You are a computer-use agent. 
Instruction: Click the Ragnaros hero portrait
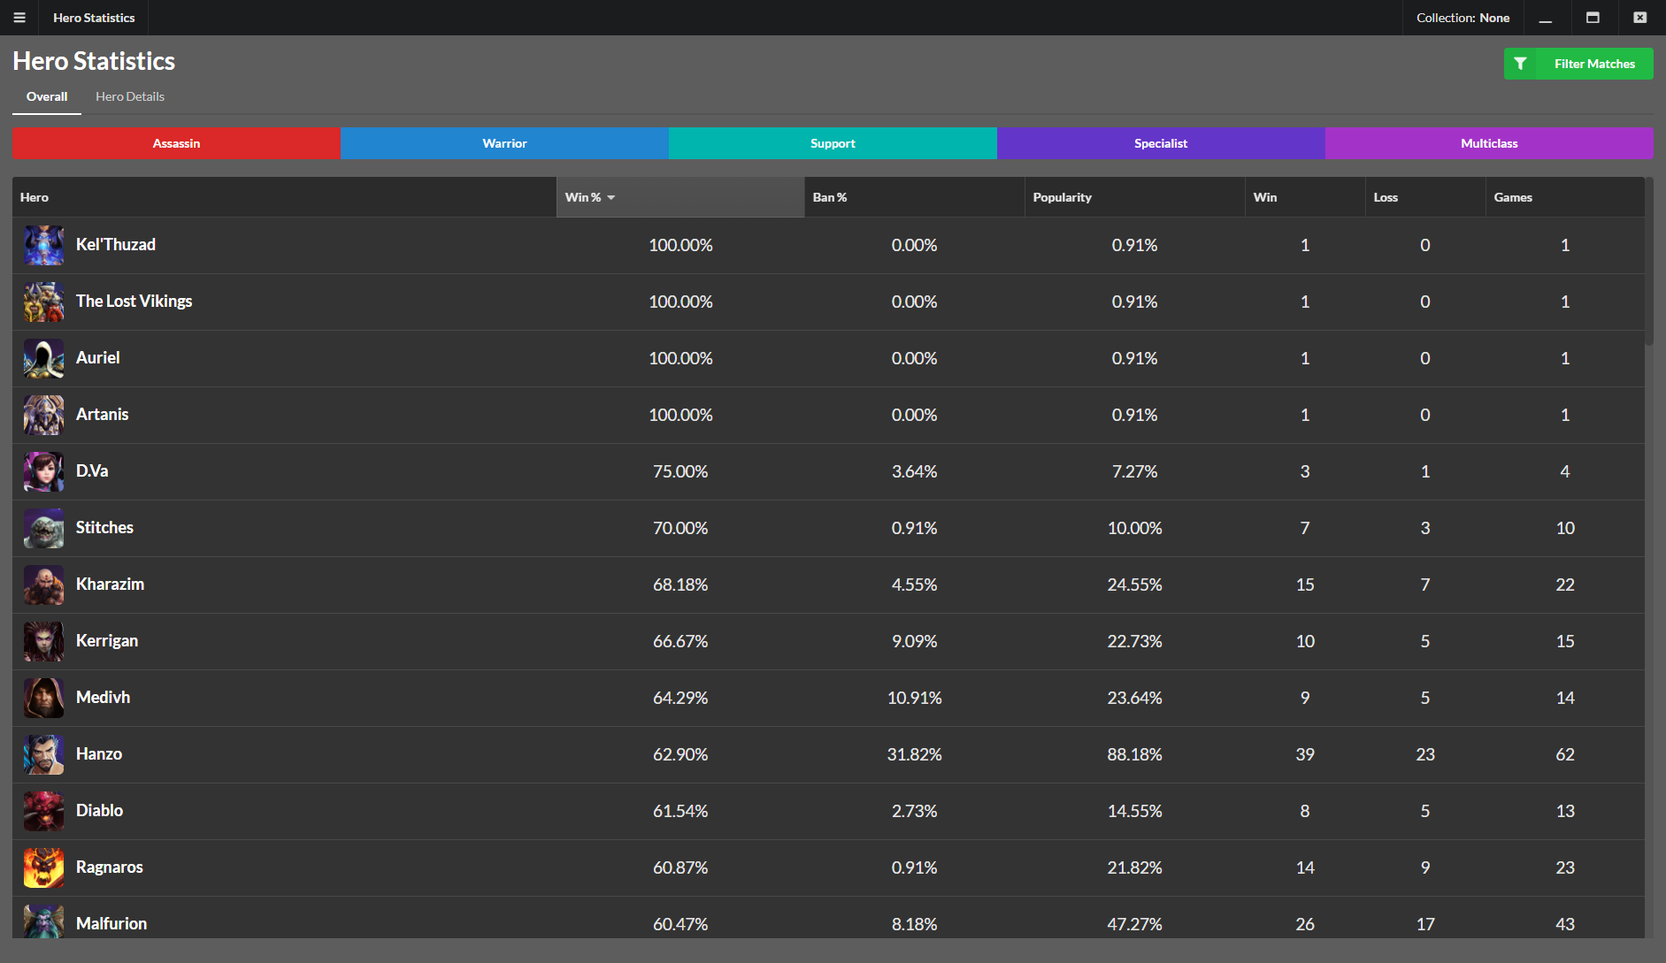click(43, 867)
